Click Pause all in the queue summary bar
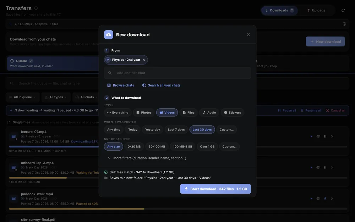355x222 pixels. 287,110
